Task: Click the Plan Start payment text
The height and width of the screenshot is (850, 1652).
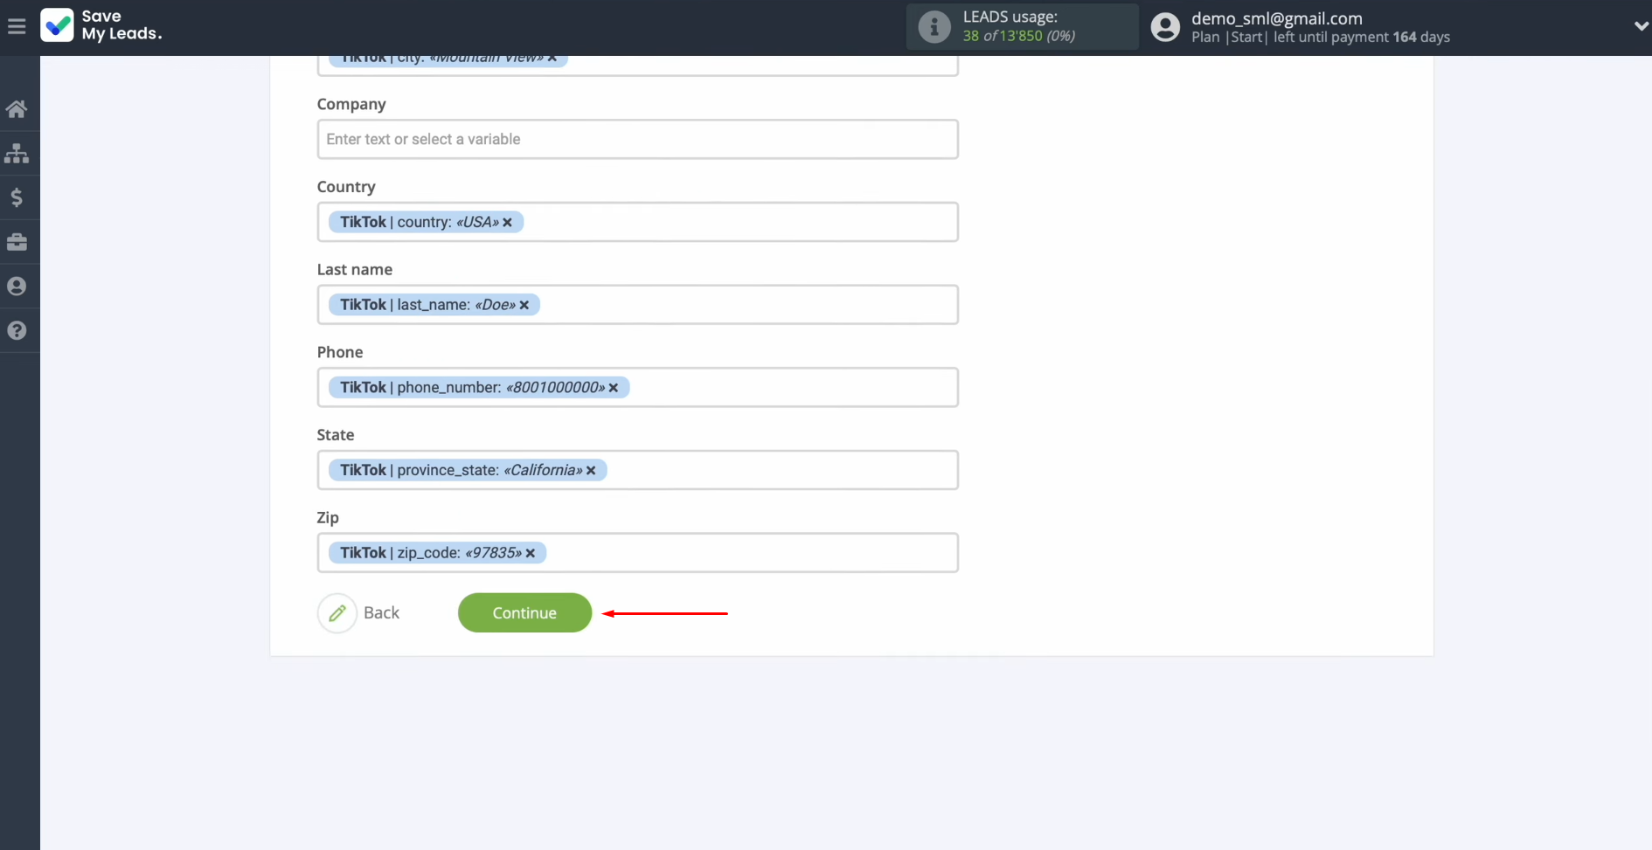Action: click(x=1321, y=37)
